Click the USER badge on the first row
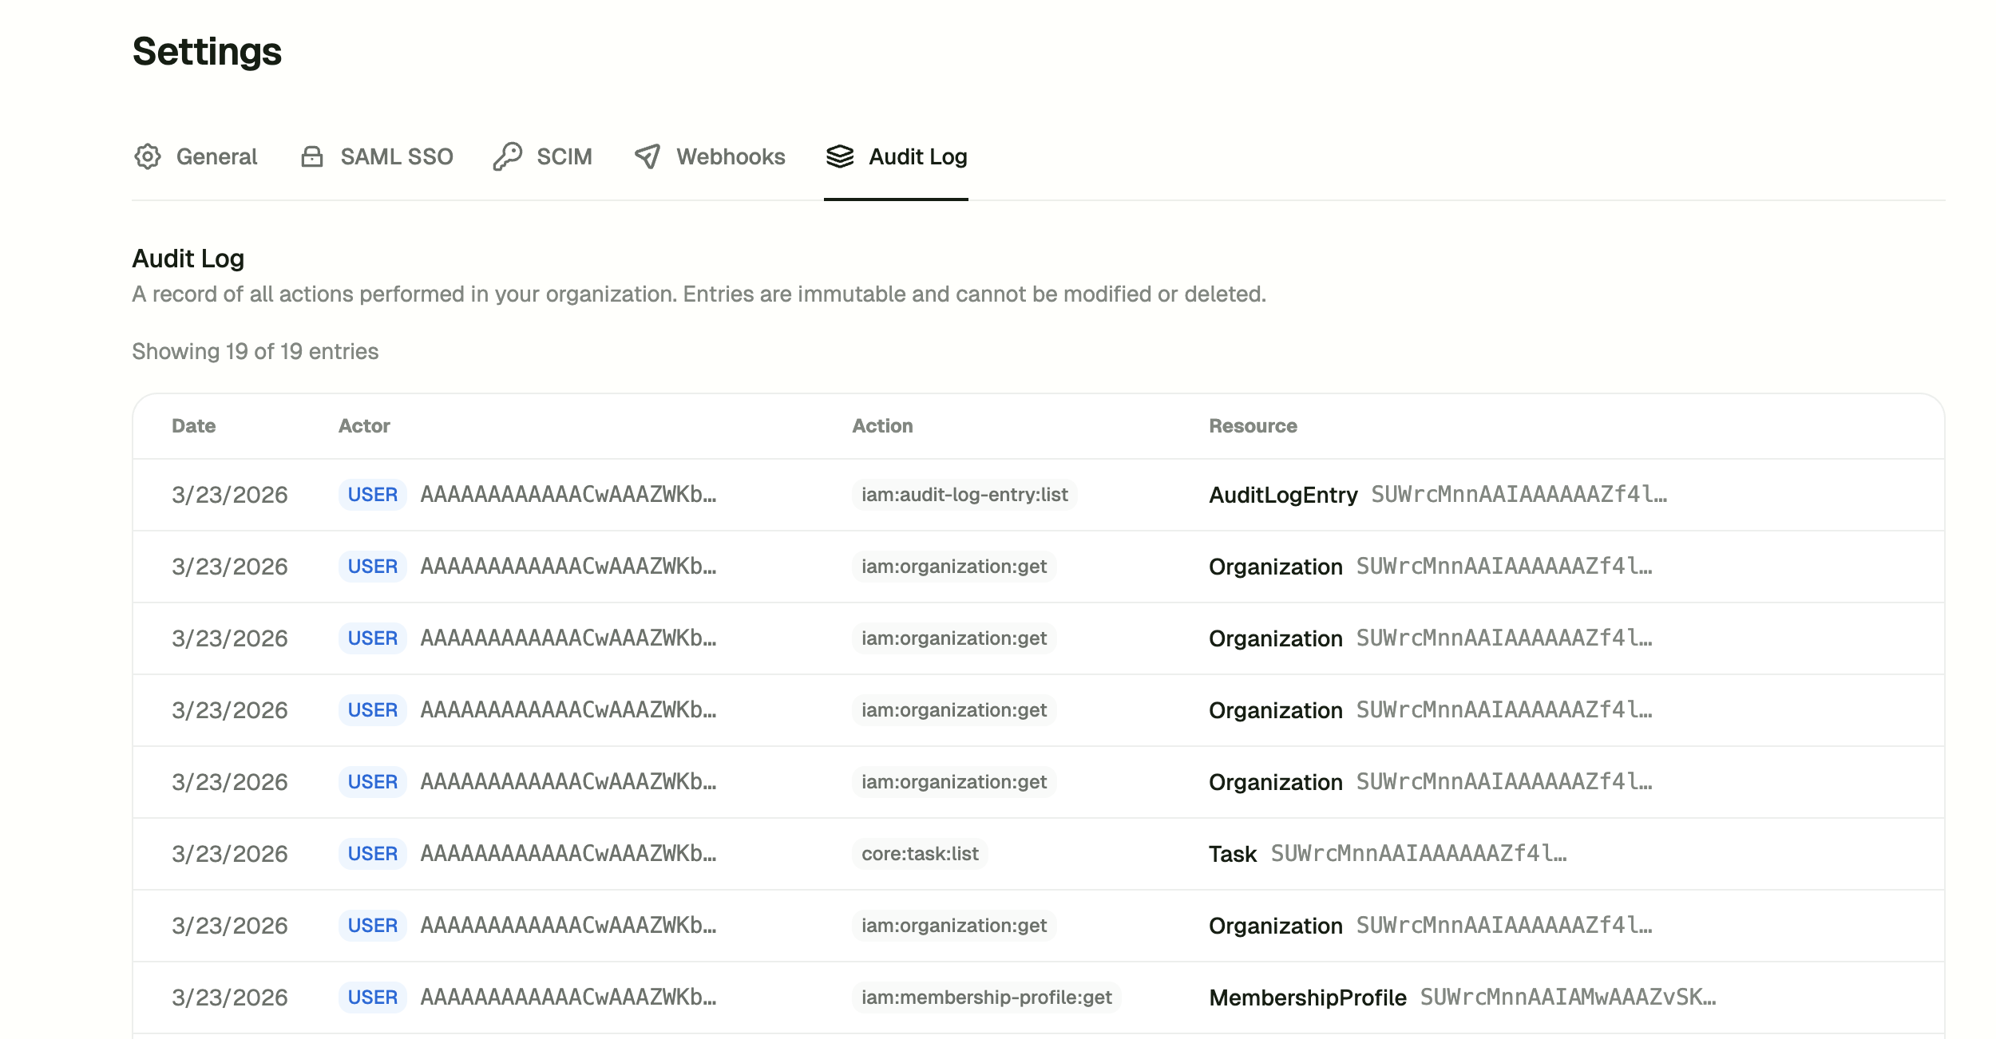Screen dimensions: 1996x1039 coord(372,495)
